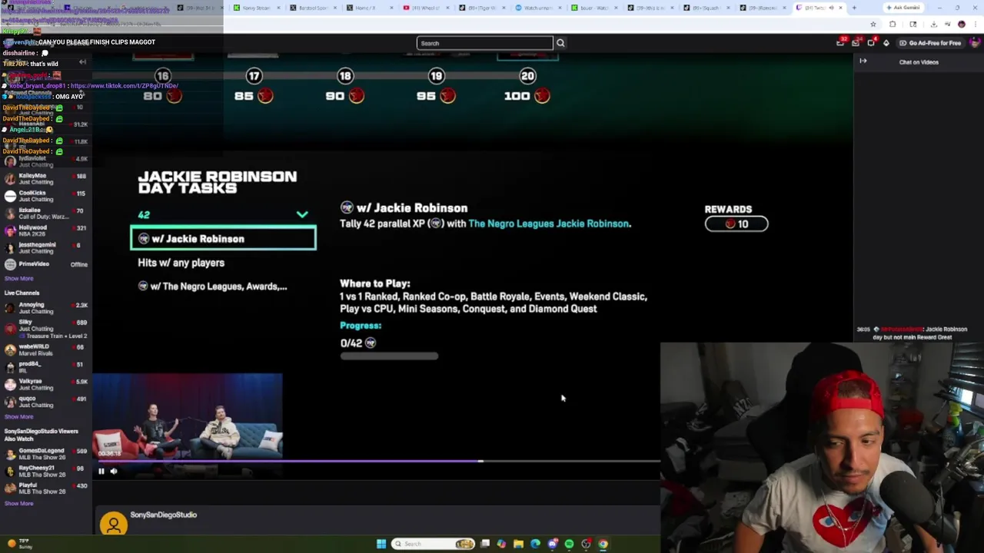This screenshot has width=984, height=553.
Task: Click the Go Ad-Free for Free button
Action: tap(929, 43)
